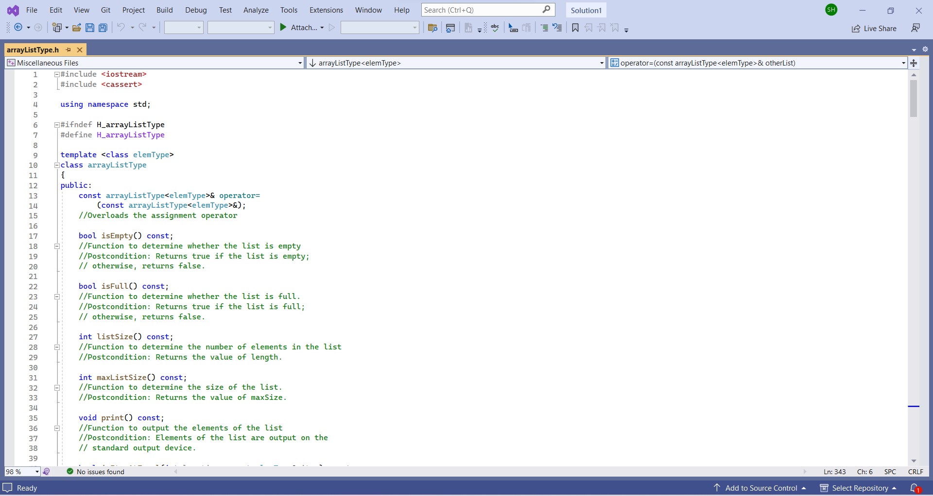Screen dimensions: 933x496
Task: Open the feedback icon beside Live Share
Action: [916, 28]
